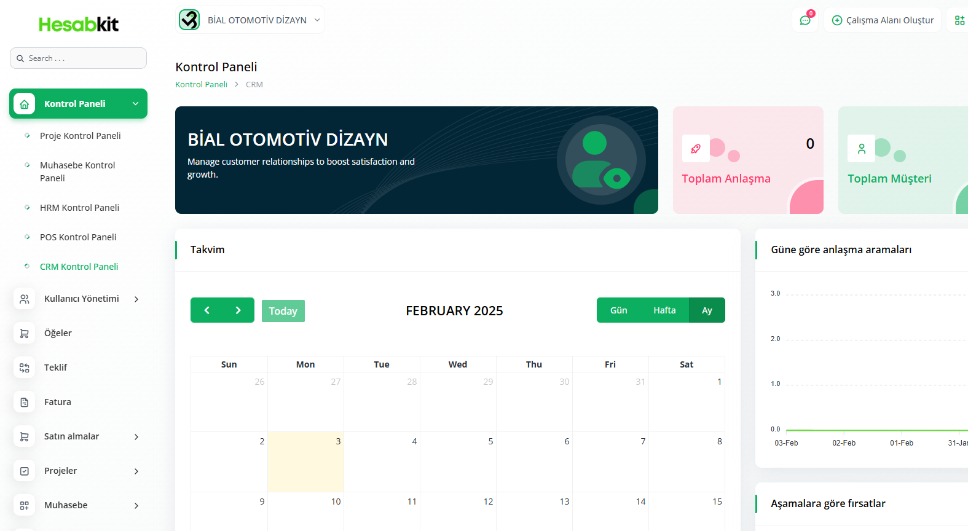Click the day number 5 in calendar
This screenshot has width=968, height=531.
click(x=490, y=441)
